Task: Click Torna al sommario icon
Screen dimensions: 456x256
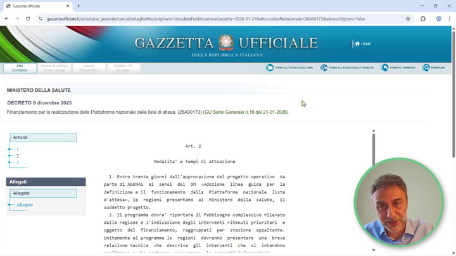Action: pyautogui.click(x=385, y=68)
